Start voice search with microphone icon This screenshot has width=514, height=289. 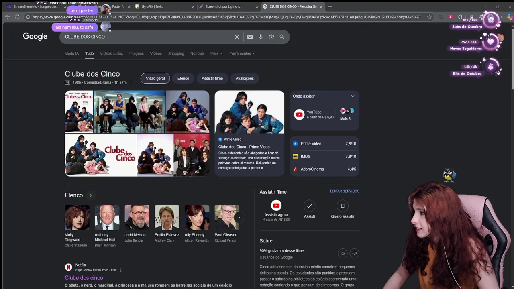[261, 37]
